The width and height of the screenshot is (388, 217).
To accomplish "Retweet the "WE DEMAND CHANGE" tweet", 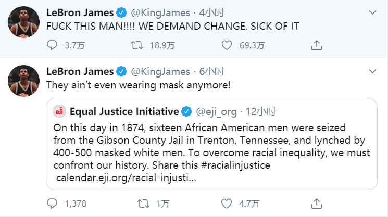I will pos(137,46).
